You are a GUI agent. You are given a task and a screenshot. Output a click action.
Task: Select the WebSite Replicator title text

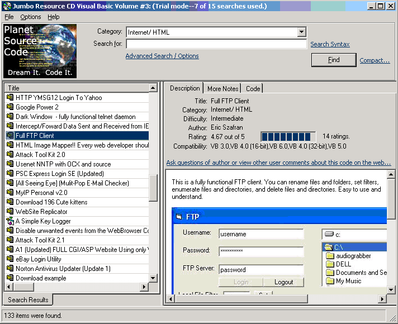tap(41, 212)
